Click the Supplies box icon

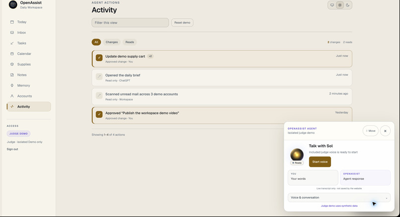click(x=12, y=64)
